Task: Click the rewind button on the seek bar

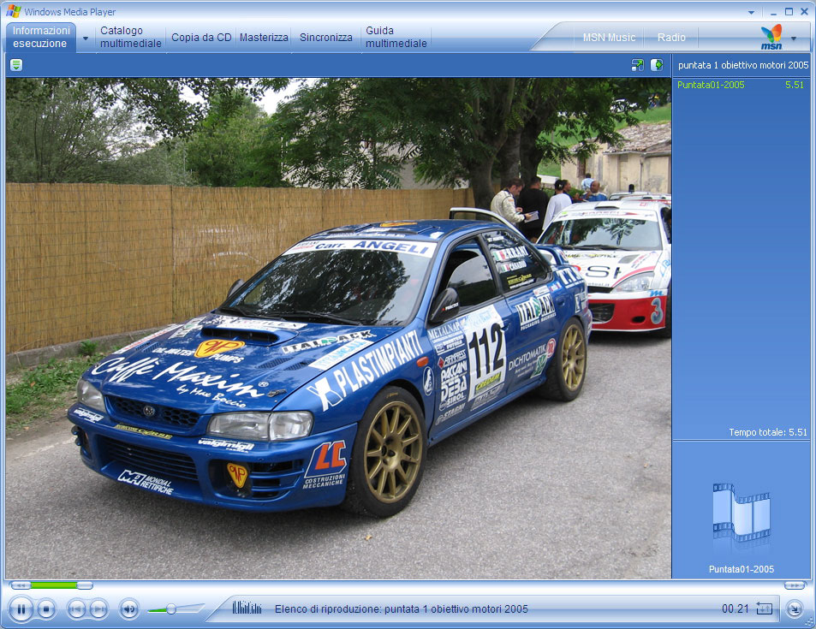Action: [x=20, y=585]
